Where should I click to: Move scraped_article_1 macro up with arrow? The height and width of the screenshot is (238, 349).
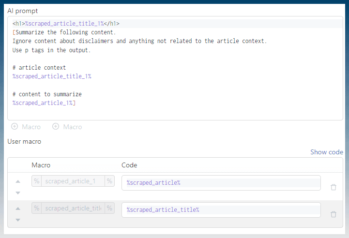(x=18, y=181)
